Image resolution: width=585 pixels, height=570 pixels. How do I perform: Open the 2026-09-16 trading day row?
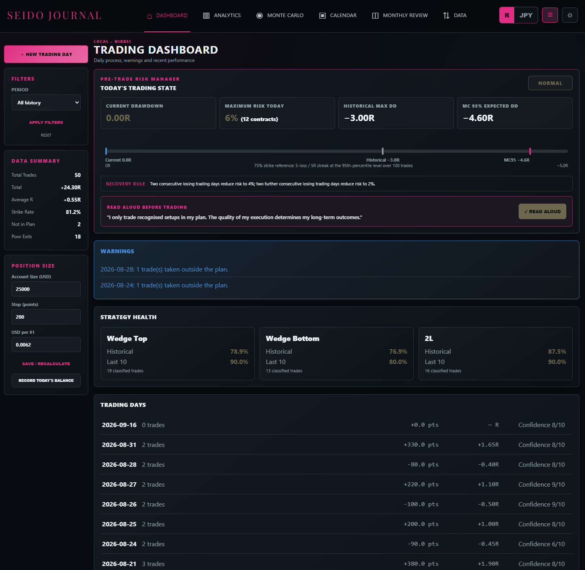337,425
